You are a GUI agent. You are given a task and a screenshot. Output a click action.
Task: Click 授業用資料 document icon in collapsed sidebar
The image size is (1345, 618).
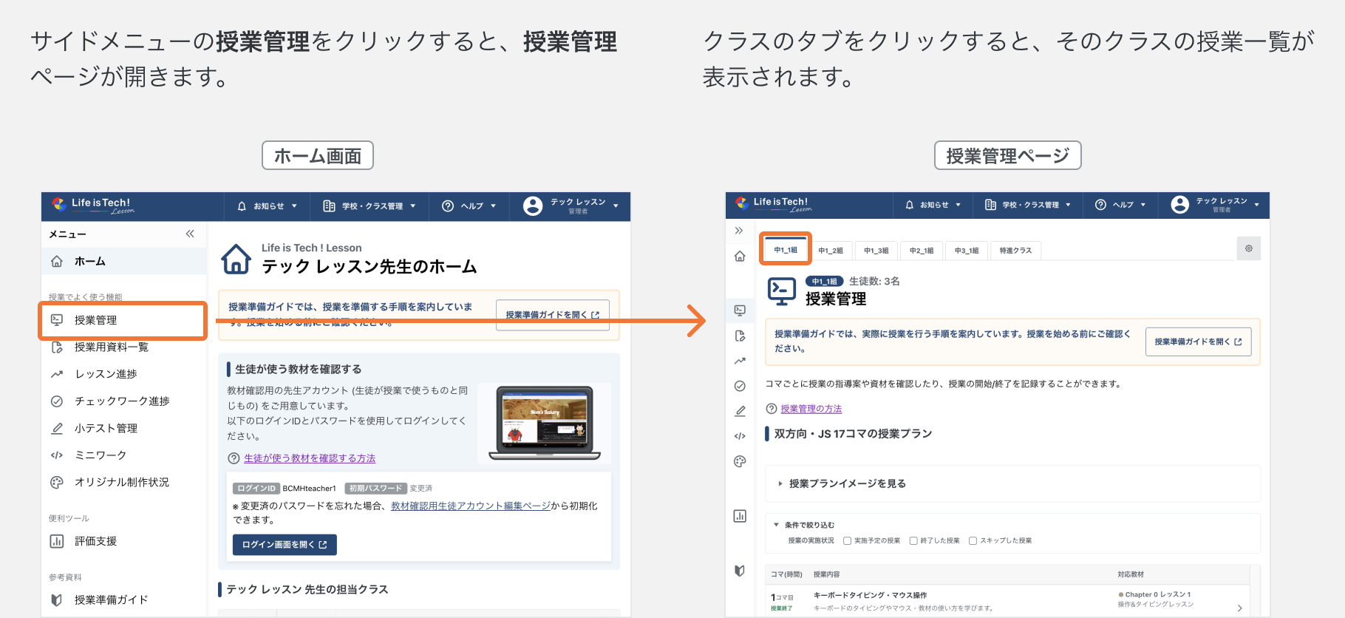point(740,336)
